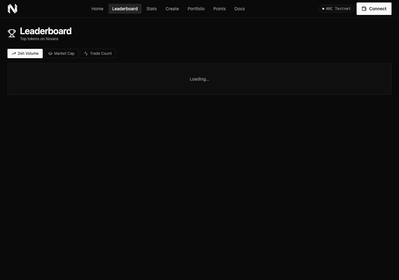This screenshot has width=399, height=280.
Task: Click the Leaderboard trophy icon
Action: [x=12, y=33]
